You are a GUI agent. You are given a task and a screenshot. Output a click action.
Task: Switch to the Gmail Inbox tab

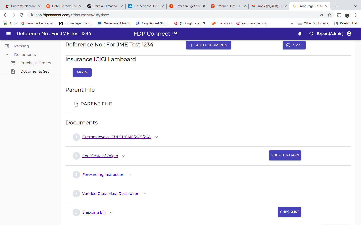pos(269,6)
